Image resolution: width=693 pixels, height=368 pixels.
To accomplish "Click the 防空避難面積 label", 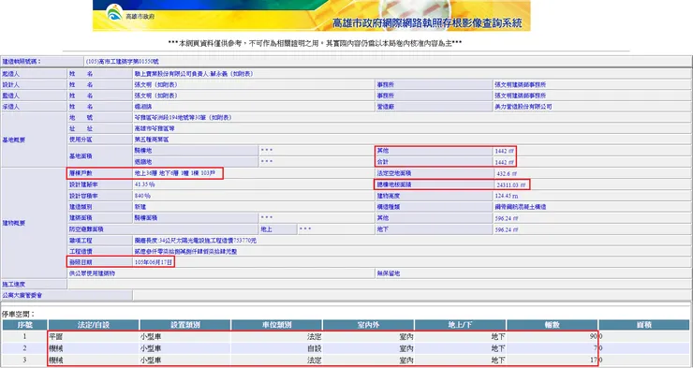I will click(x=86, y=229).
